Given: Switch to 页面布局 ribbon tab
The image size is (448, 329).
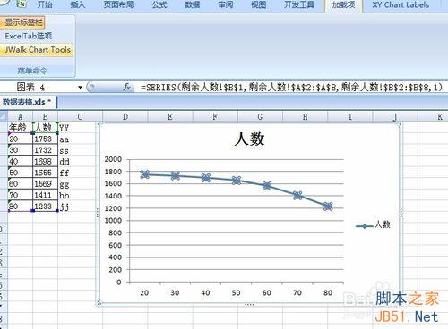Looking at the screenshot, I should (118, 4).
